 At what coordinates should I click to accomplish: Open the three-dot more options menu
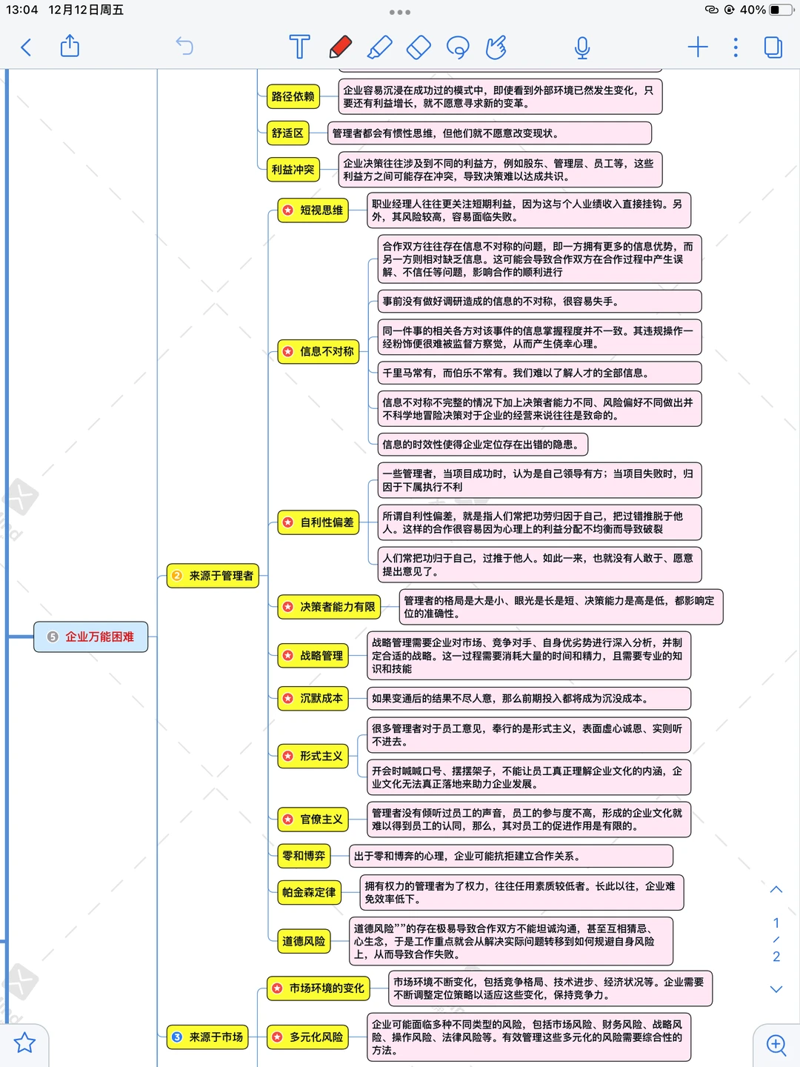[736, 47]
